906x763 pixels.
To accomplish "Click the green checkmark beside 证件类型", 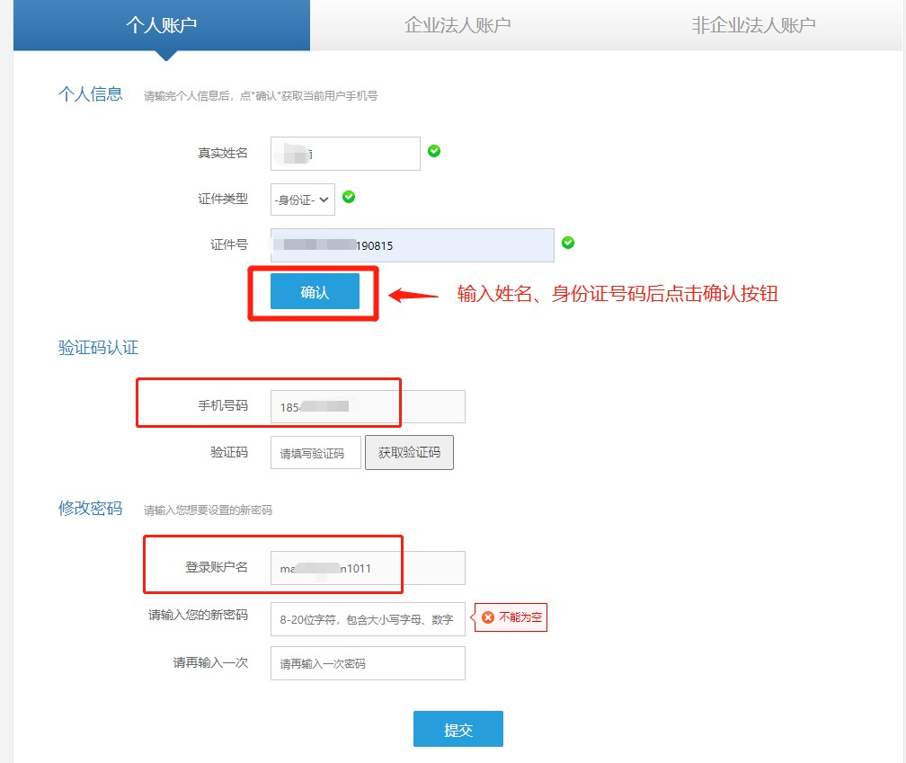I will (x=349, y=197).
